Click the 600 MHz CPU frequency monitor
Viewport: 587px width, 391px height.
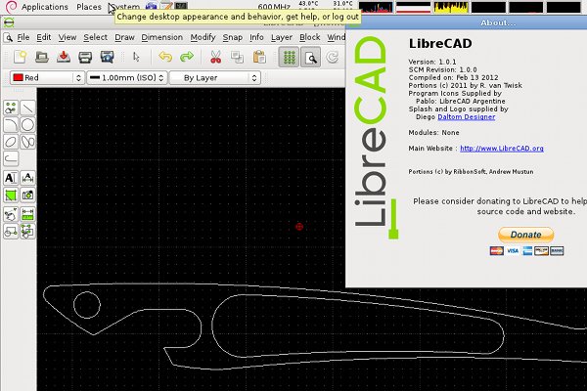(274, 7)
